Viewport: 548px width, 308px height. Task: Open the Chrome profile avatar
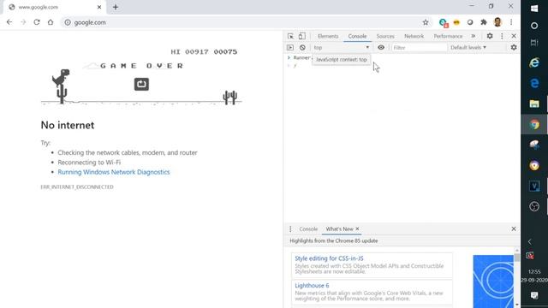pos(497,22)
